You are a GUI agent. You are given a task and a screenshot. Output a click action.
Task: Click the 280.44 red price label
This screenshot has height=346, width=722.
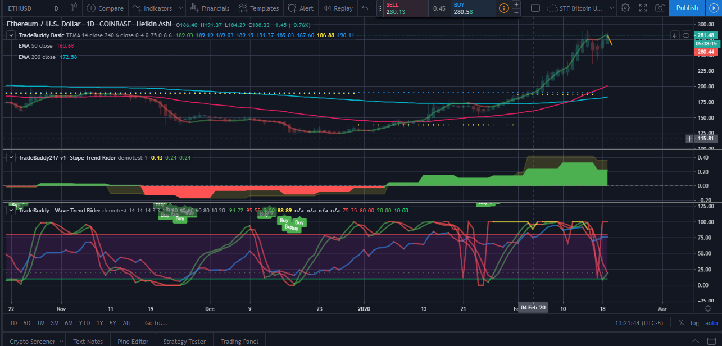(706, 52)
